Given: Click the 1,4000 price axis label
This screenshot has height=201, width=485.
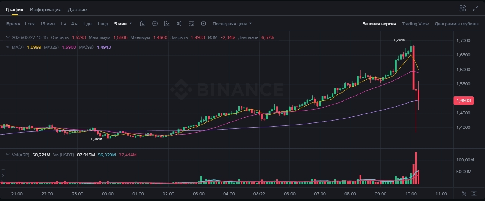Looking at the screenshot, I should [463, 127].
